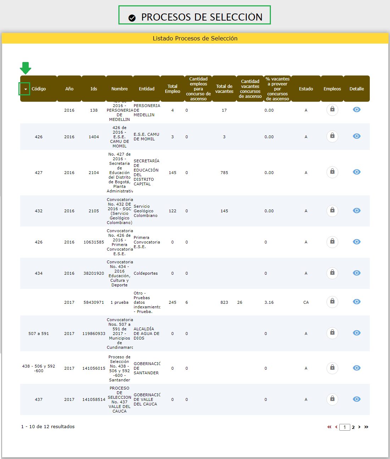This screenshot has width=390, height=459.
Task: Open empleos lock for 1 prueba row
Action: click(x=332, y=302)
